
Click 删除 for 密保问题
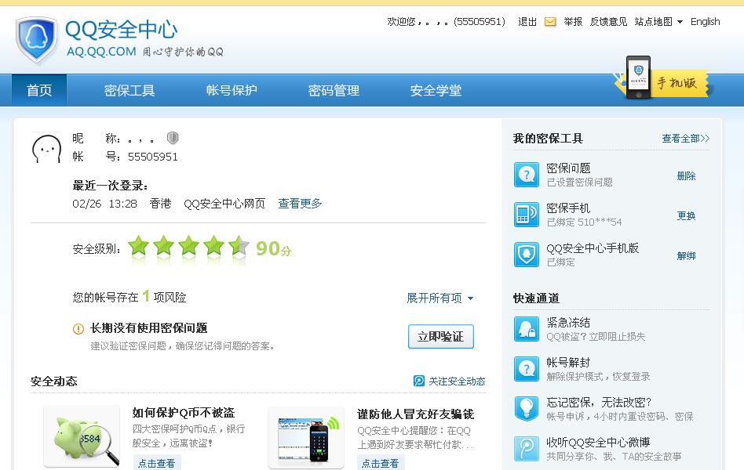point(686,175)
